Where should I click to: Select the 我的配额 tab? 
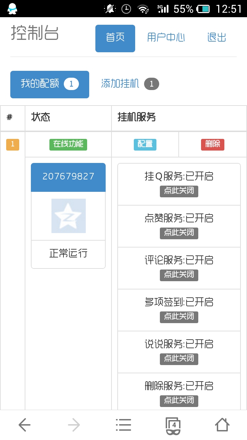[x=50, y=84]
